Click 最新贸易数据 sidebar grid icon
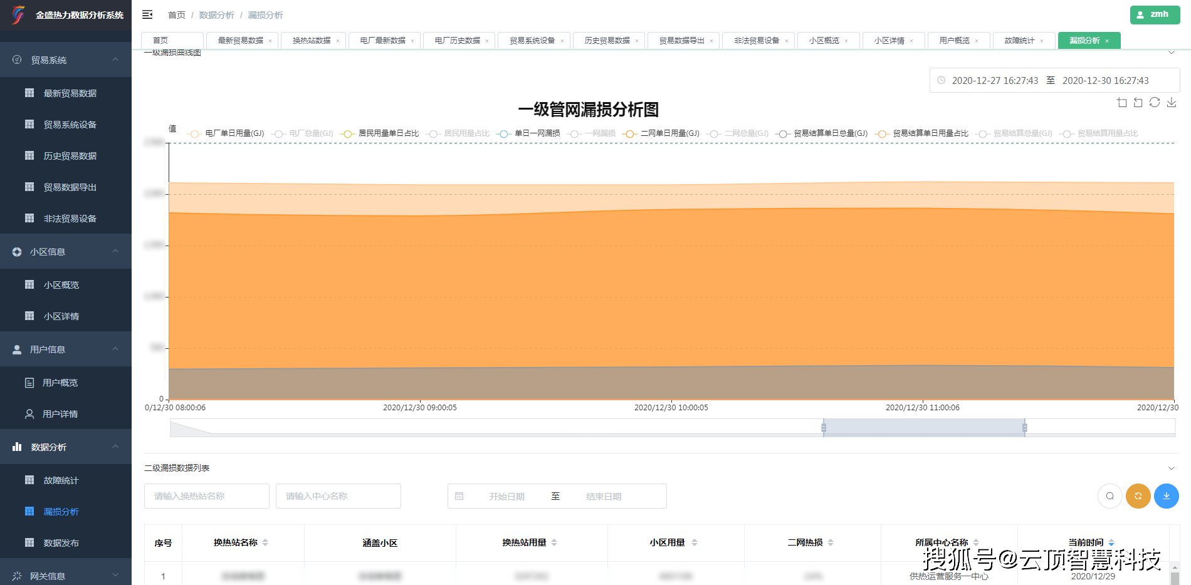The height and width of the screenshot is (585, 1191). point(29,93)
